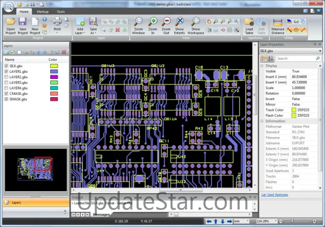
Task: Open the Load Table apertures icon
Action: coord(249,22)
